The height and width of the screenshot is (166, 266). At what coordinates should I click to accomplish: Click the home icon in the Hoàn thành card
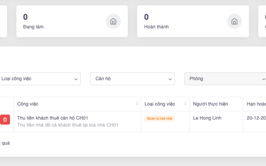click(x=234, y=21)
